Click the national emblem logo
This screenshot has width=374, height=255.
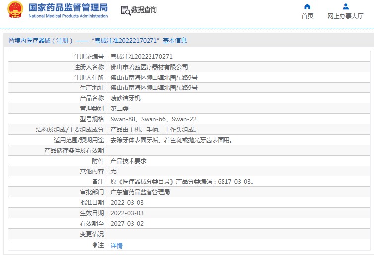[15, 10]
